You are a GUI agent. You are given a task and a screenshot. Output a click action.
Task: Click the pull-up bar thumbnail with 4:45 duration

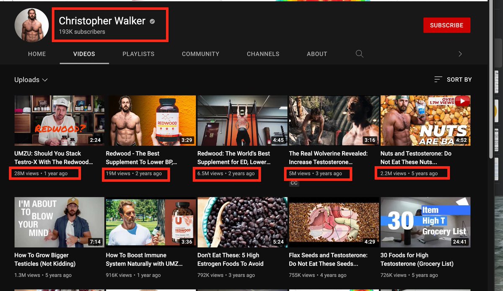click(242, 121)
